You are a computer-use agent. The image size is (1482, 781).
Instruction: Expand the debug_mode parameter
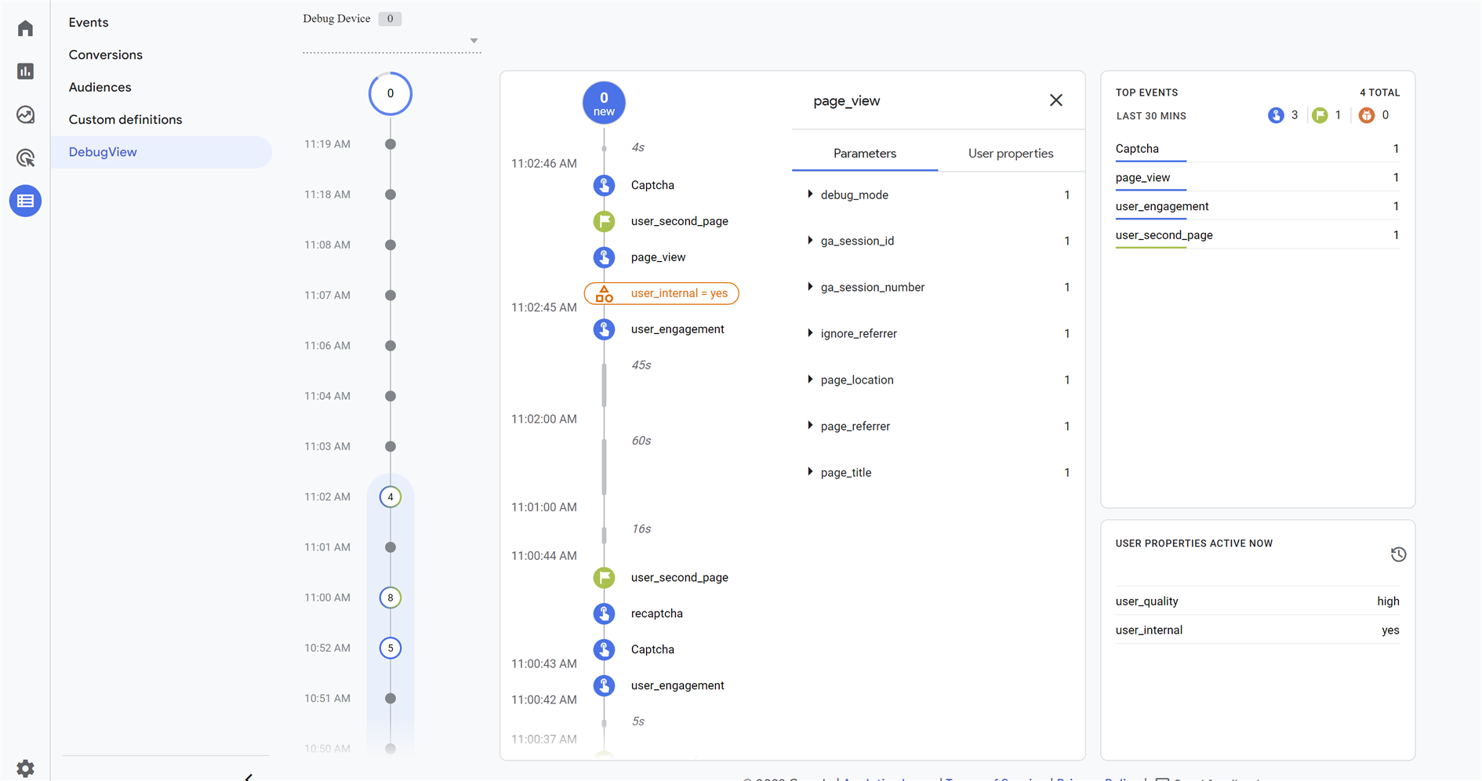810,194
